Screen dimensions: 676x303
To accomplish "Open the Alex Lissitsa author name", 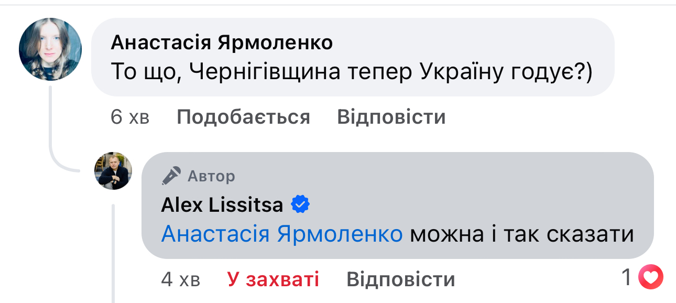I will click(x=222, y=205).
